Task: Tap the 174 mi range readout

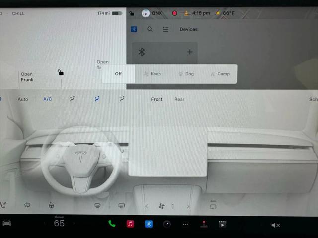Action: (103, 13)
